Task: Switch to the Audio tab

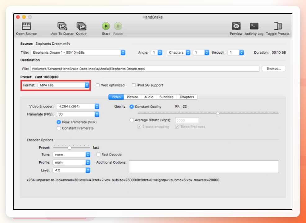Action: click(x=149, y=97)
